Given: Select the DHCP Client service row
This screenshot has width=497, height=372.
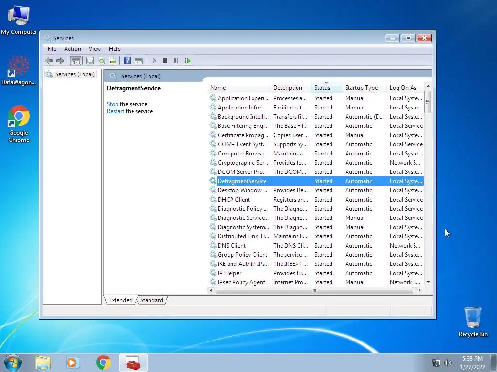Looking at the screenshot, I should pyautogui.click(x=316, y=199).
